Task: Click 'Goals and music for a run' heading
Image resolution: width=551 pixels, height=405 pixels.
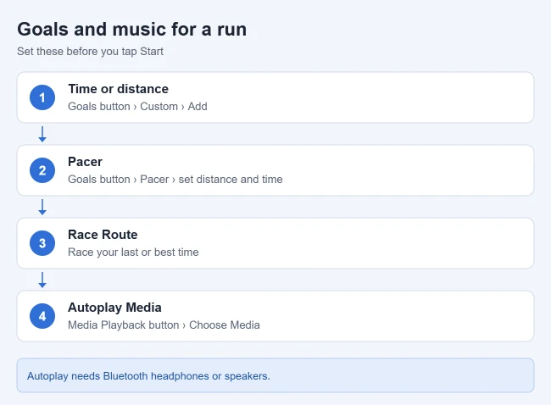Action: [131, 29]
